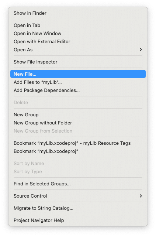Choose the highlighted New File… item
This screenshot has width=156, height=236.
click(x=78, y=74)
